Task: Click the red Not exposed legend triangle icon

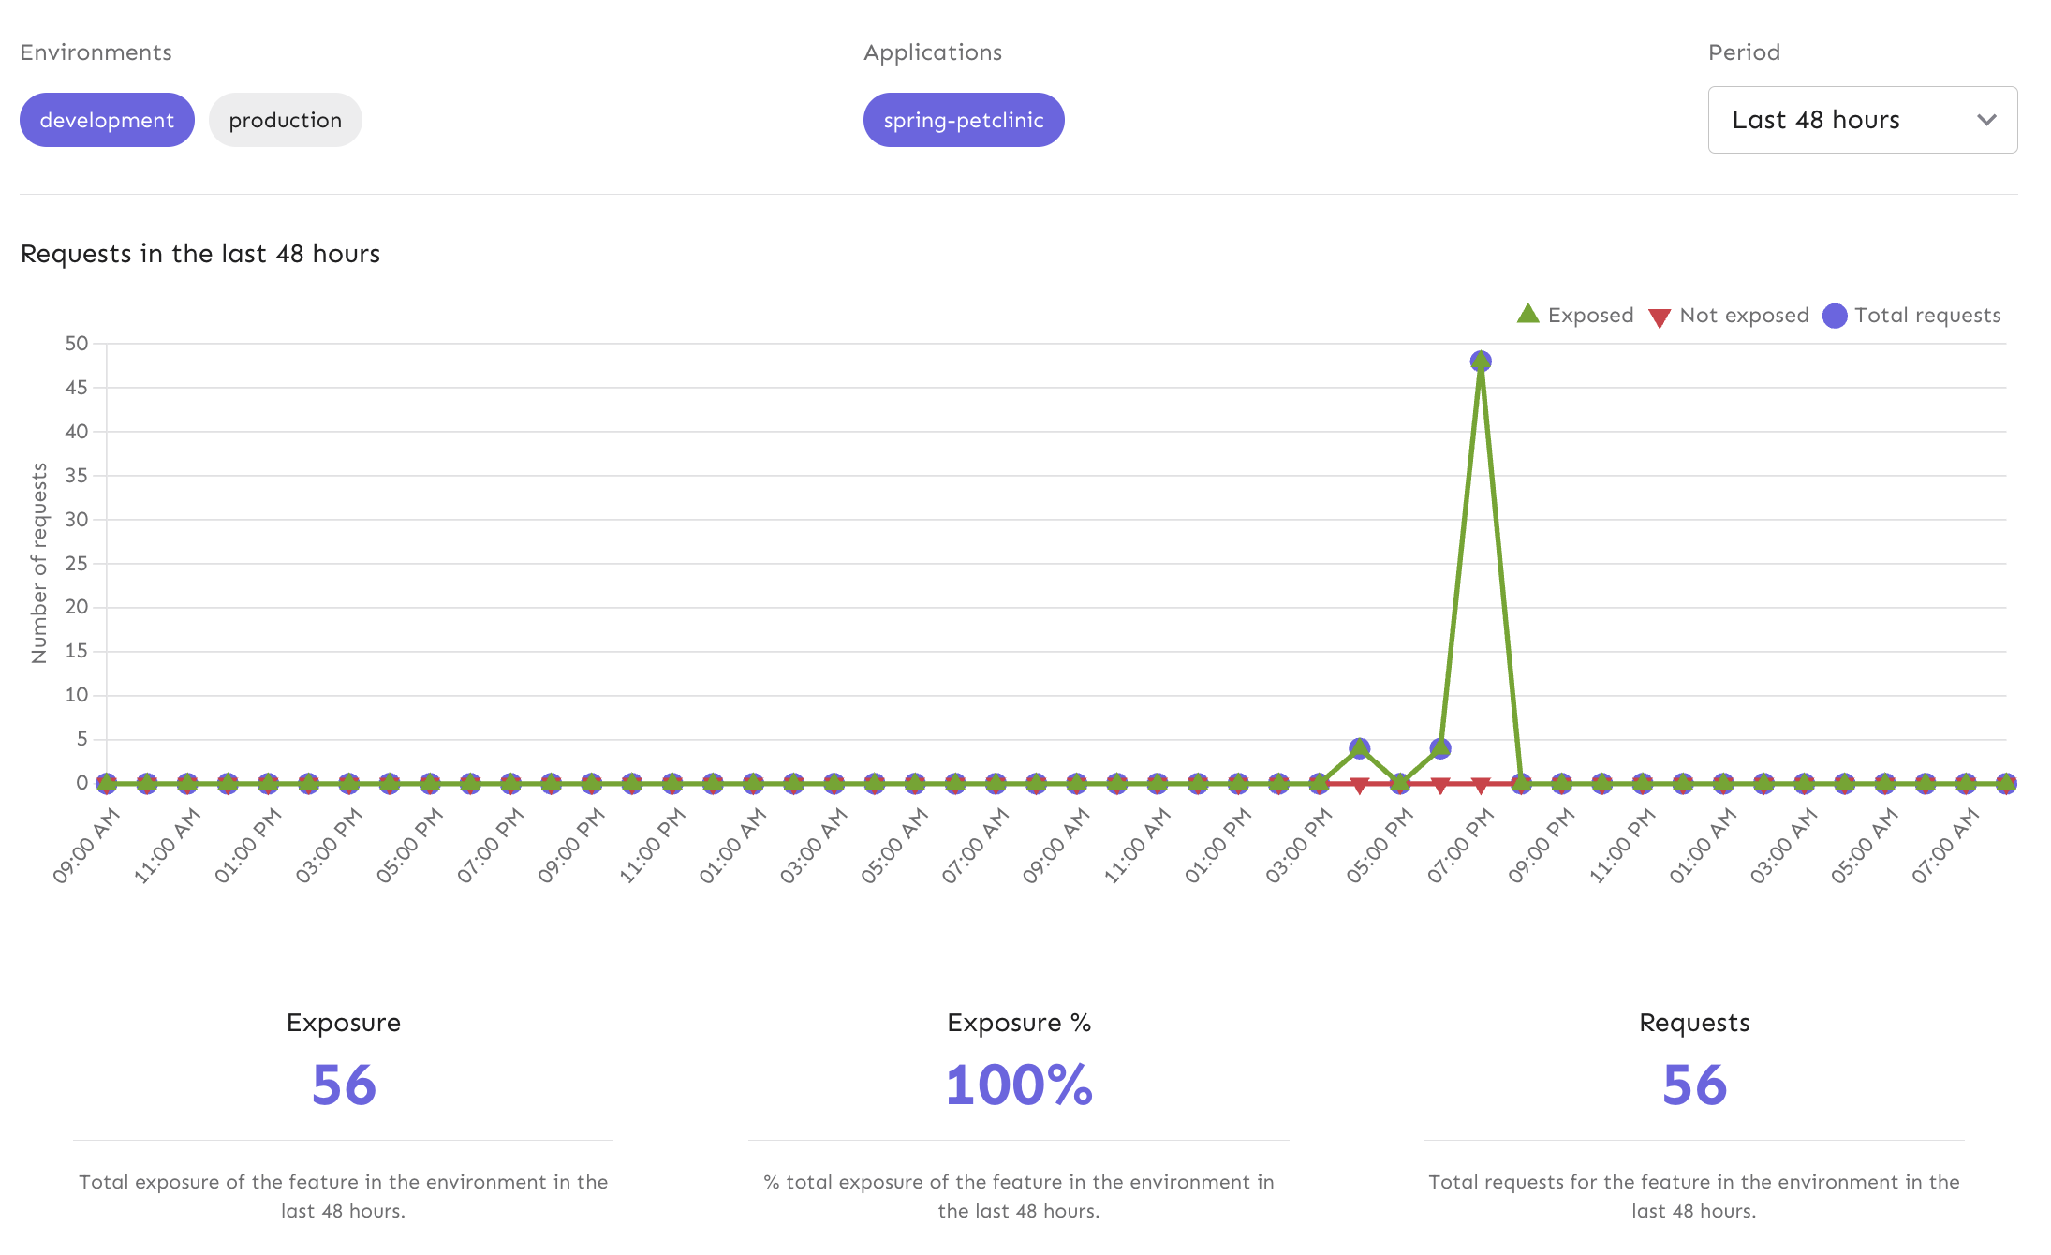Action: point(1659,315)
